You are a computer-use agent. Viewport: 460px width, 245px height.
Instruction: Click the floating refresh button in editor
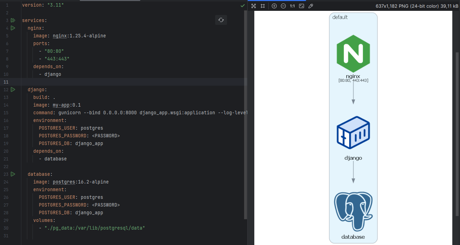pos(221,20)
